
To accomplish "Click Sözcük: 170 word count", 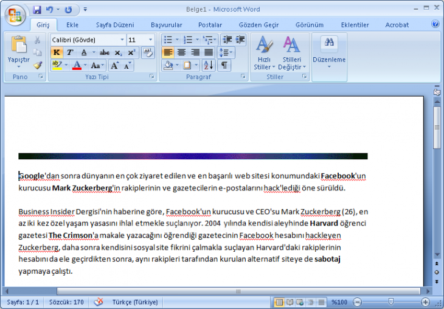I will click(66, 302).
